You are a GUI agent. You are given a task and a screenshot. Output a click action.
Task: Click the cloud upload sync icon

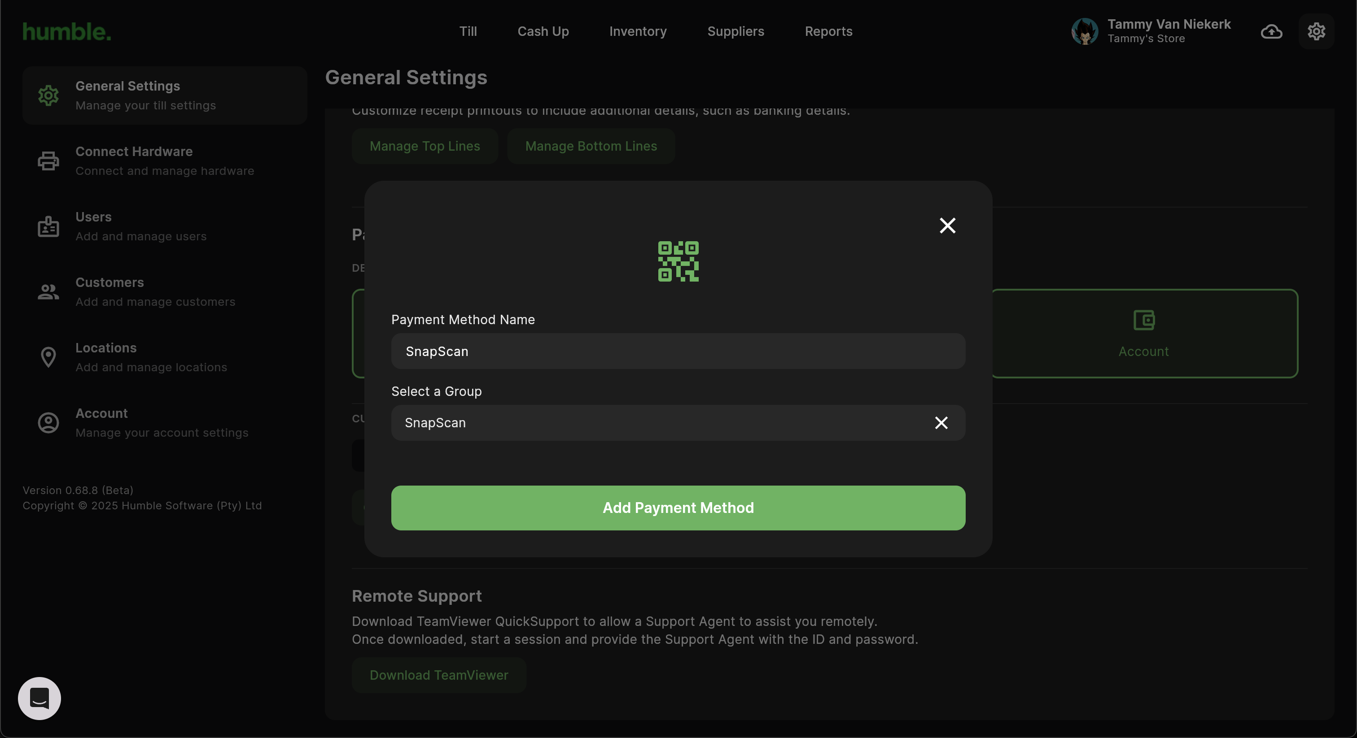1271,31
